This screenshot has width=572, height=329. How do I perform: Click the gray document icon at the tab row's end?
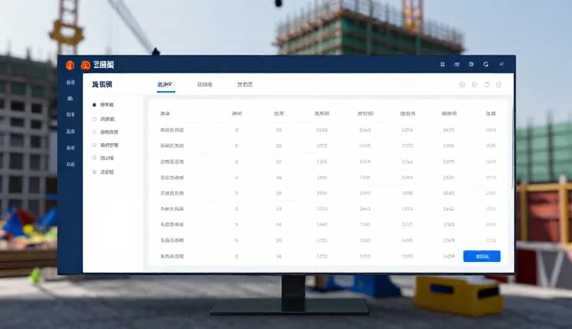coord(499,85)
